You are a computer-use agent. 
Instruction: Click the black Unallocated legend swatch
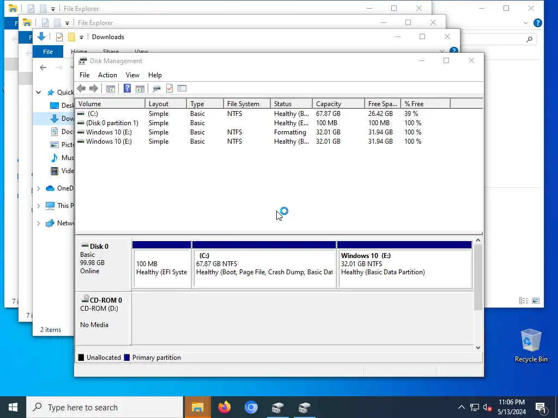(81, 358)
